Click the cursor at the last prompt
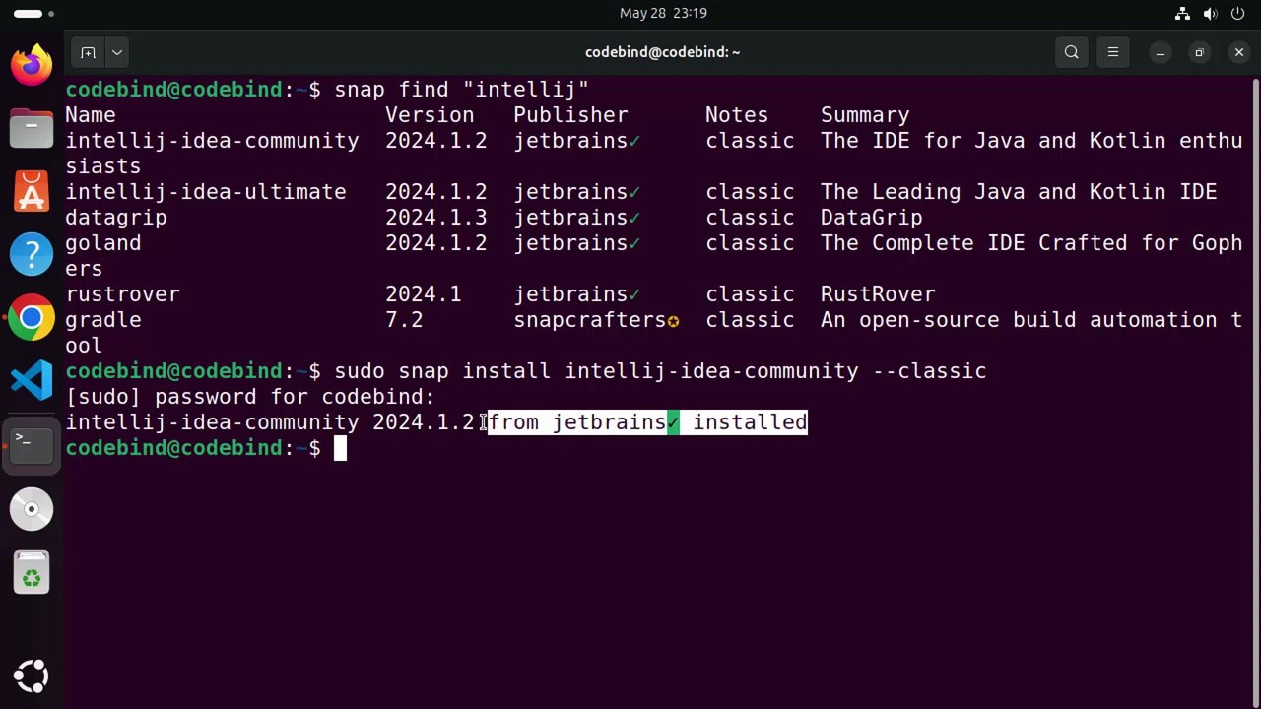Screen dimensions: 1261x709 (340, 448)
